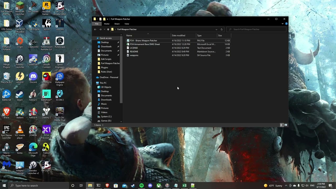
Task: Refresh the Fo4 Weapon Patcher folder
Action: coord(222,29)
